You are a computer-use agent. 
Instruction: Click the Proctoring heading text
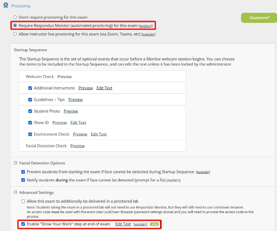tap(21, 6)
